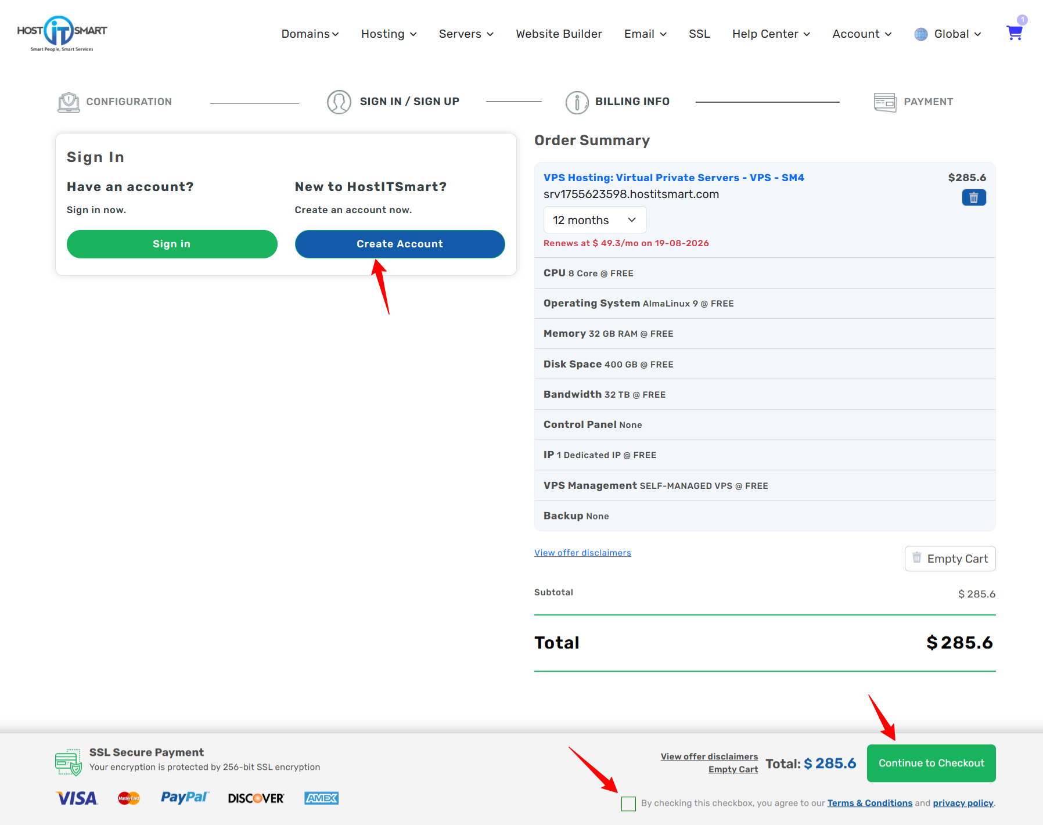Click the "IP 1 Dedicated IP" row
Viewport: 1043px width, 825px height.
click(765, 455)
